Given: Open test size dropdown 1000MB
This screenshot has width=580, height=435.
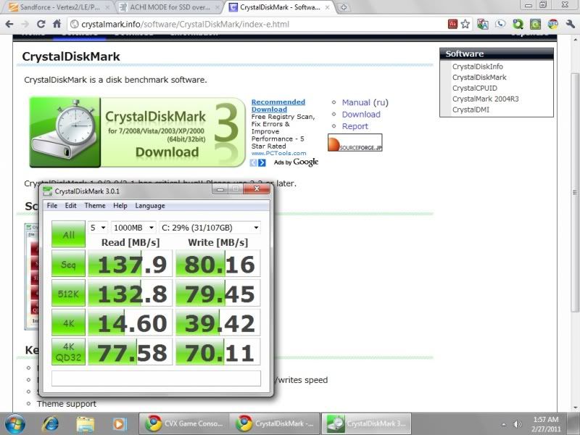Looking at the screenshot, I should click(133, 228).
